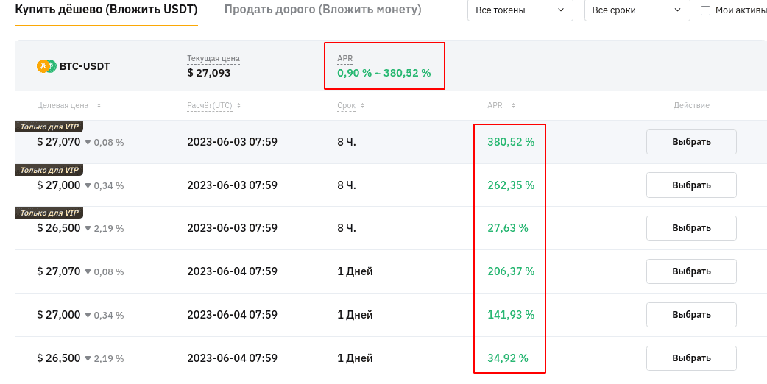This screenshot has height=384, width=767.
Task: Click the Срок column header
Action: pyautogui.click(x=346, y=105)
